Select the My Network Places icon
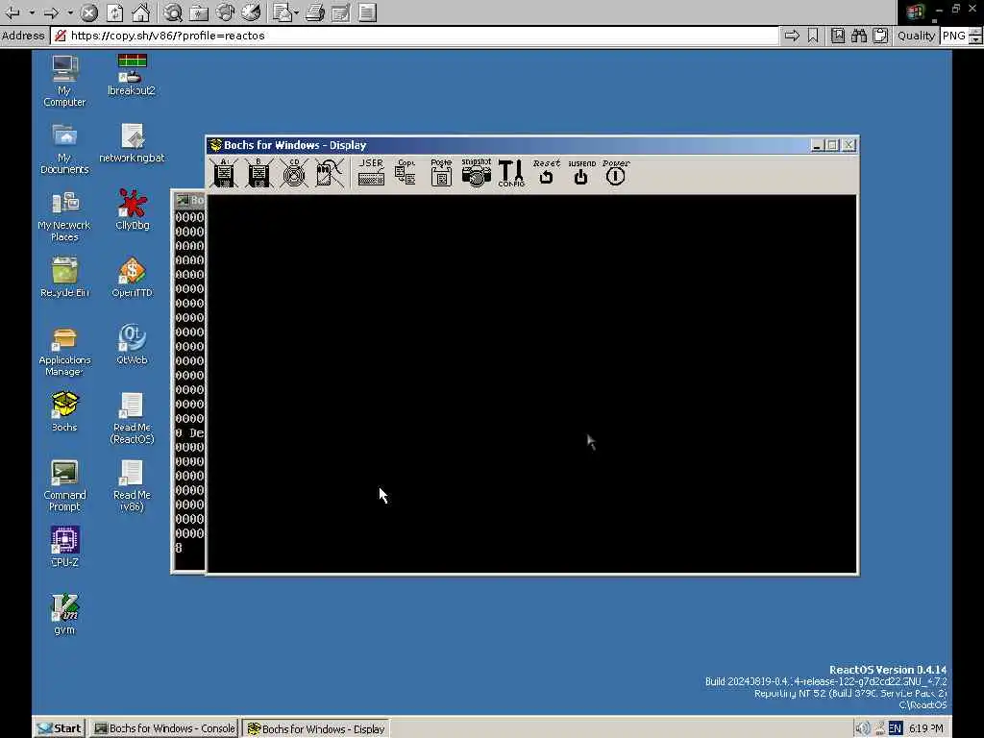This screenshot has width=984, height=738. coord(64,216)
